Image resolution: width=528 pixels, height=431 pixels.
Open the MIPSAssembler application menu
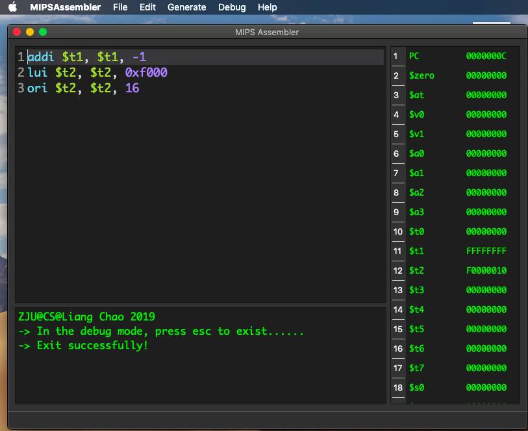66,7
